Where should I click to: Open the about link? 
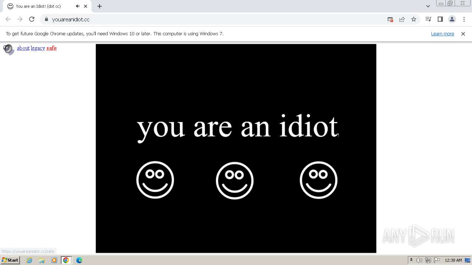point(23,48)
